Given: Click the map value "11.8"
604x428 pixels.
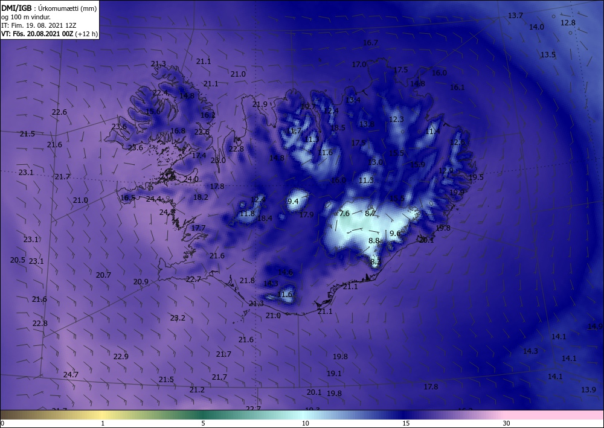Looking at the screenshot, I should (247, 214).
